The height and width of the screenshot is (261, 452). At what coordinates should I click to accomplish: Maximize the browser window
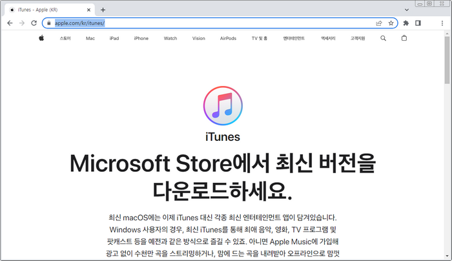tap(429, 3)
